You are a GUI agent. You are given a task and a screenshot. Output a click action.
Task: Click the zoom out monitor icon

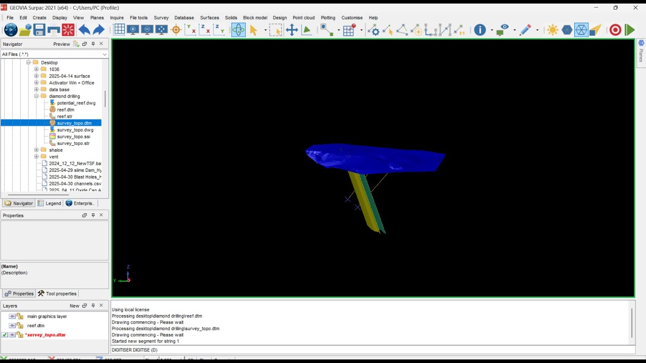pos(147,30)
